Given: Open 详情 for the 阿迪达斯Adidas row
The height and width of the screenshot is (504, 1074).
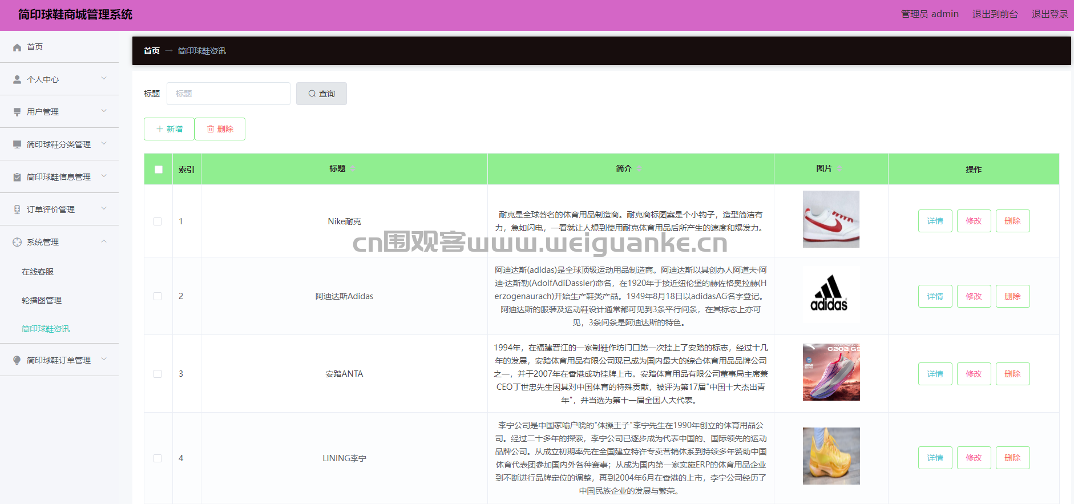Looking at the screenshot, I should (x=935, y=296).
